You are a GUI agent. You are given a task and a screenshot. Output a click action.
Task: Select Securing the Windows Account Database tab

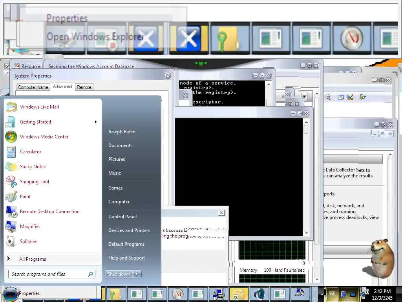pyautogui.click(x=91, y=66)
